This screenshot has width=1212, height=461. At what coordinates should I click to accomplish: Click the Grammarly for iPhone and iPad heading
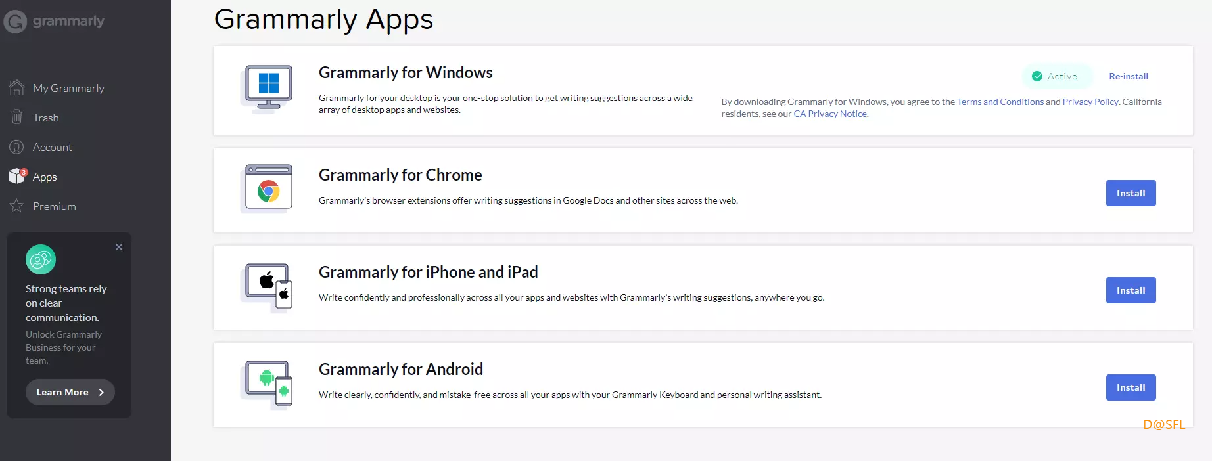[428, 272]
